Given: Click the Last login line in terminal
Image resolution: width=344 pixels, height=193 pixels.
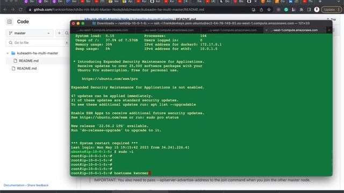Looking at the screenshot, I should 130,147.
